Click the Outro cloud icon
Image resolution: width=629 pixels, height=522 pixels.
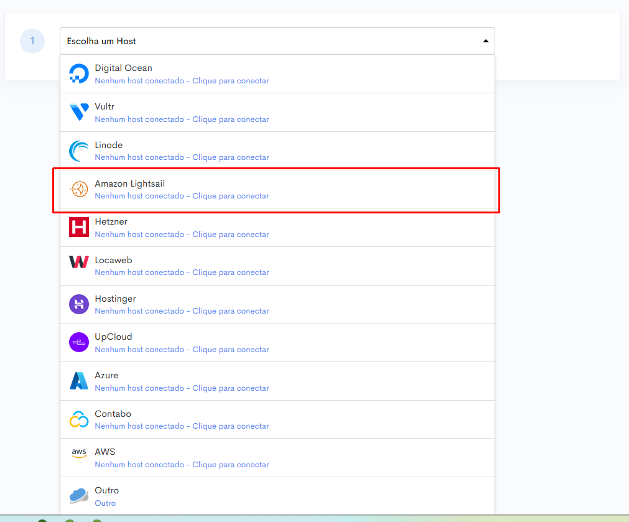click(79, 495)
